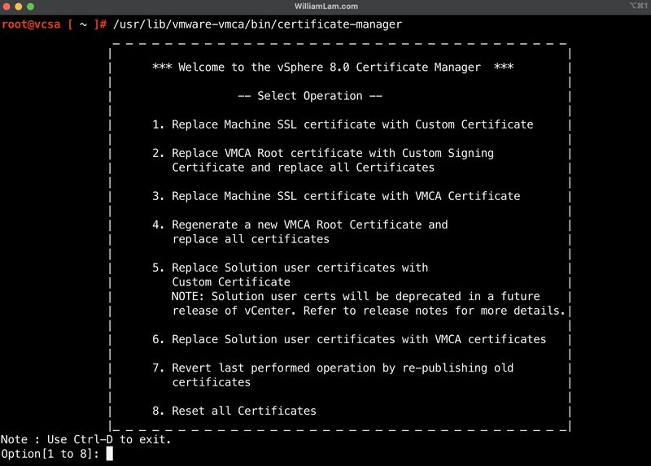This screenshot has height=466, width=651.
Task: Click the certificate-manager command path text
Action: (x=256, y=24)
